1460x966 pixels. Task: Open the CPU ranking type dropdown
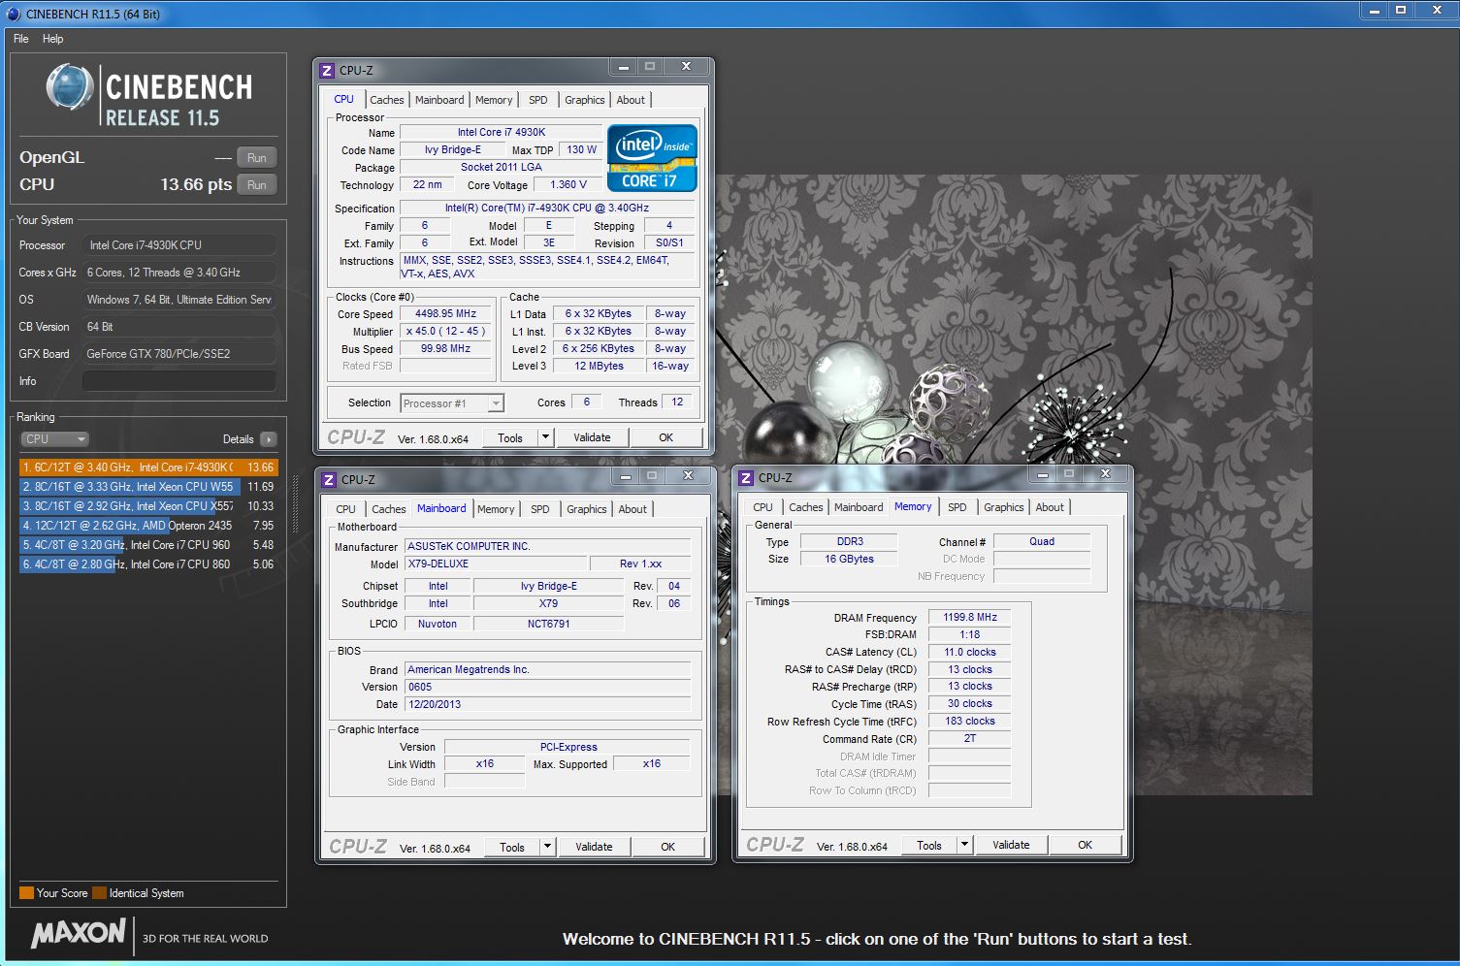point(54,439)
